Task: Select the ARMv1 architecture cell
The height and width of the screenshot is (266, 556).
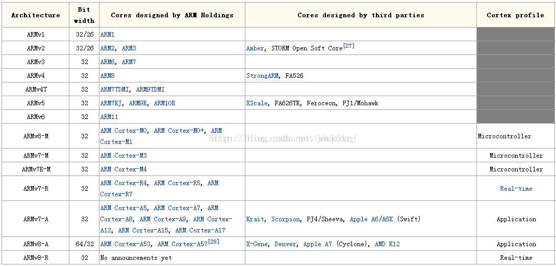Action: point(36,34)
